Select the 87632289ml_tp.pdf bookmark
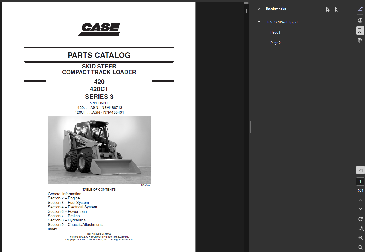Image resolution: width=365 pixels, height=252 pixels. point(283,22)
